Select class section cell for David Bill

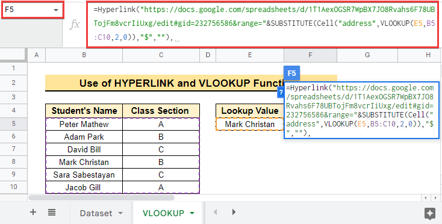(x=161, y=149)
